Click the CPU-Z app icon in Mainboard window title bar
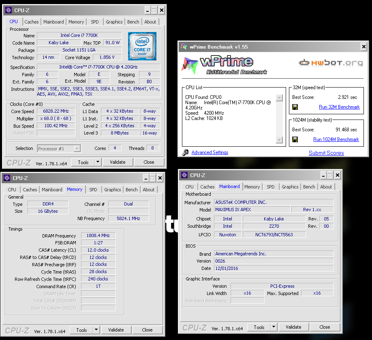The height and width of the screenshot is (340, 372). coord(184,175)
